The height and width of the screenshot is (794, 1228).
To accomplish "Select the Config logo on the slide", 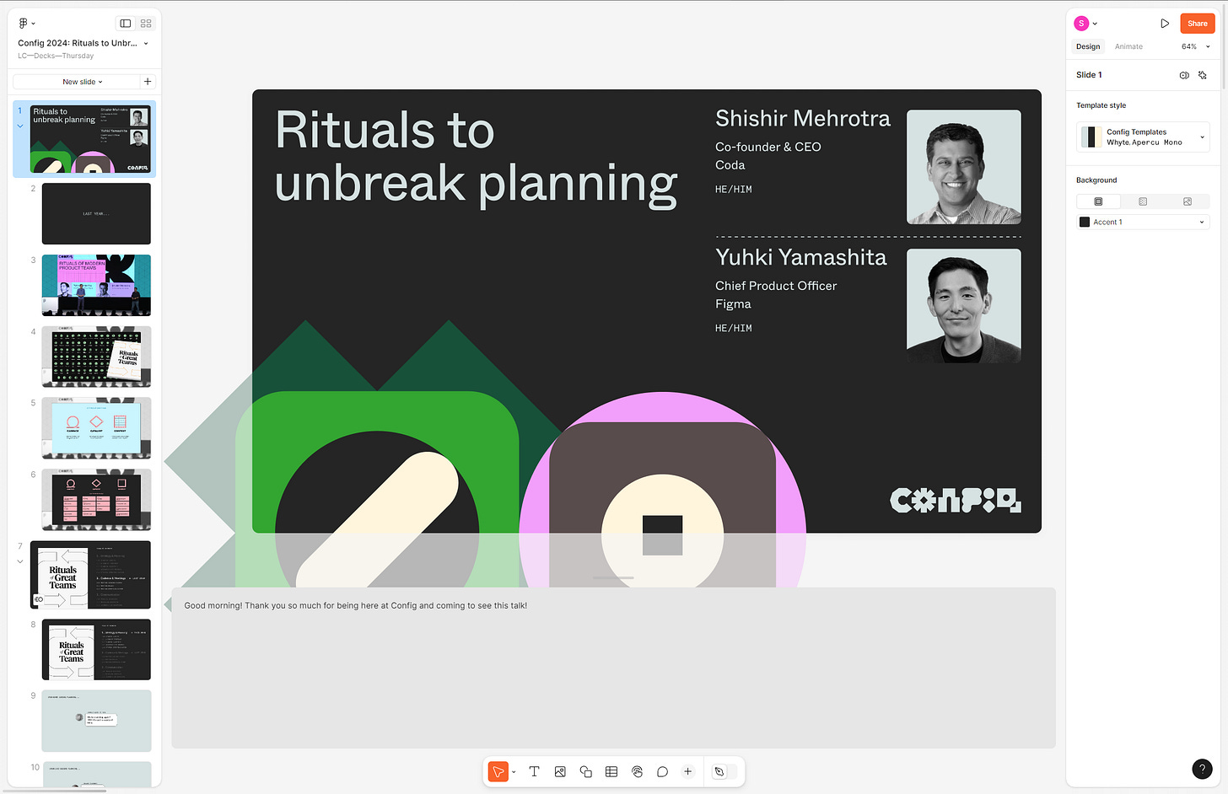I will pyautogui.click(x=956, y=500).
